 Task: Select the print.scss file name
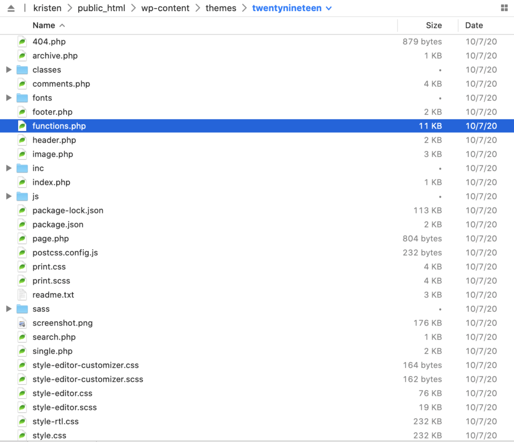coord(51,281)
